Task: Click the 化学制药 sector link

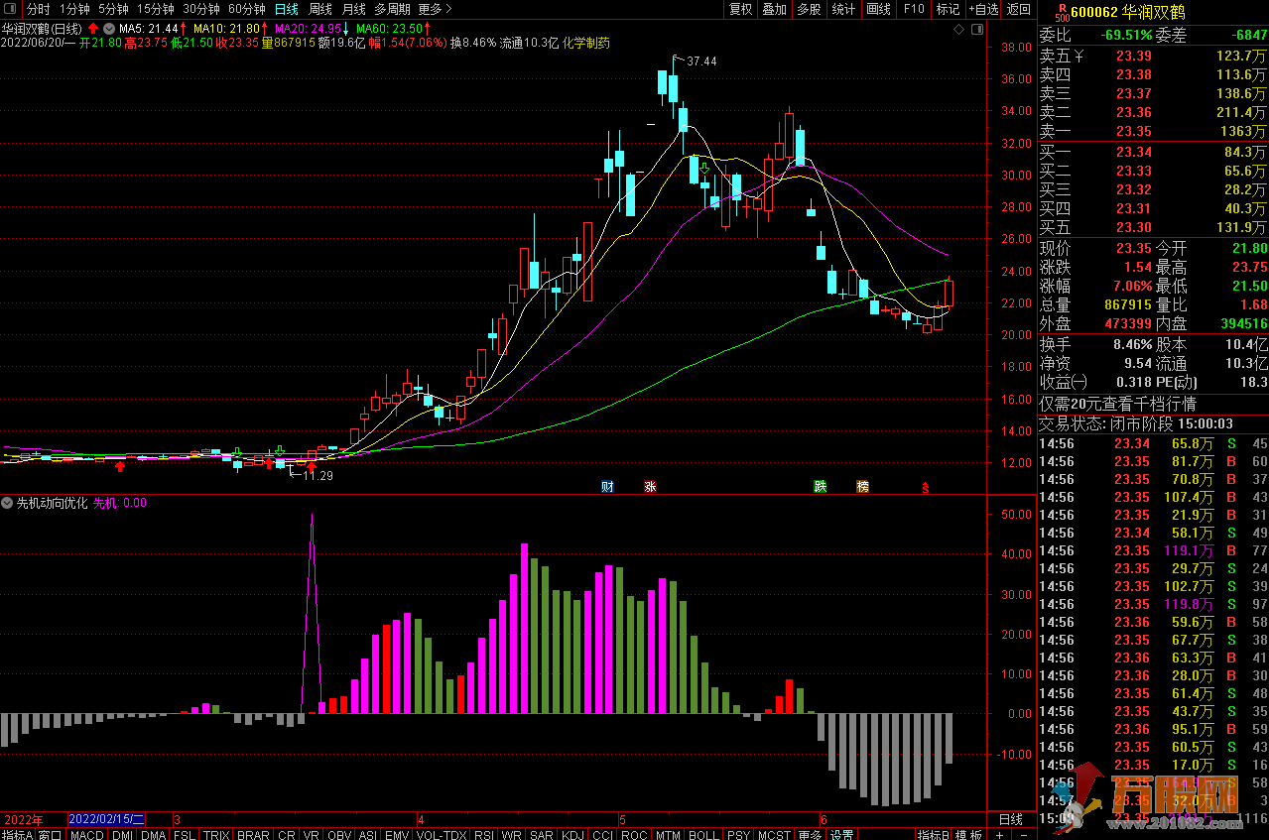Action: tap(586, 43)
